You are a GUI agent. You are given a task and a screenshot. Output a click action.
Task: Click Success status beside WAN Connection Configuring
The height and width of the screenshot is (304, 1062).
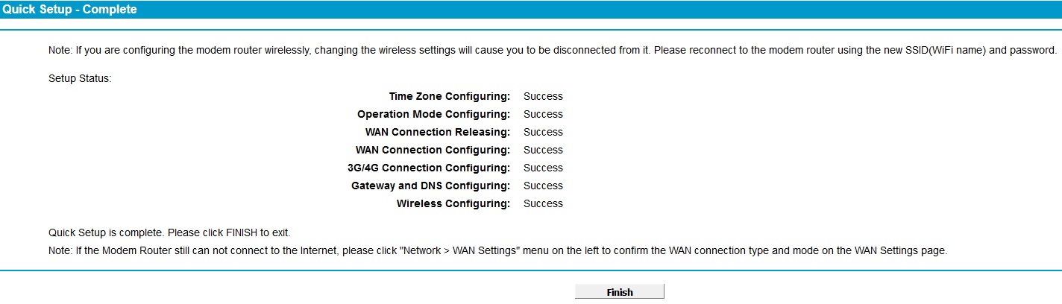[x=543, y=150]
